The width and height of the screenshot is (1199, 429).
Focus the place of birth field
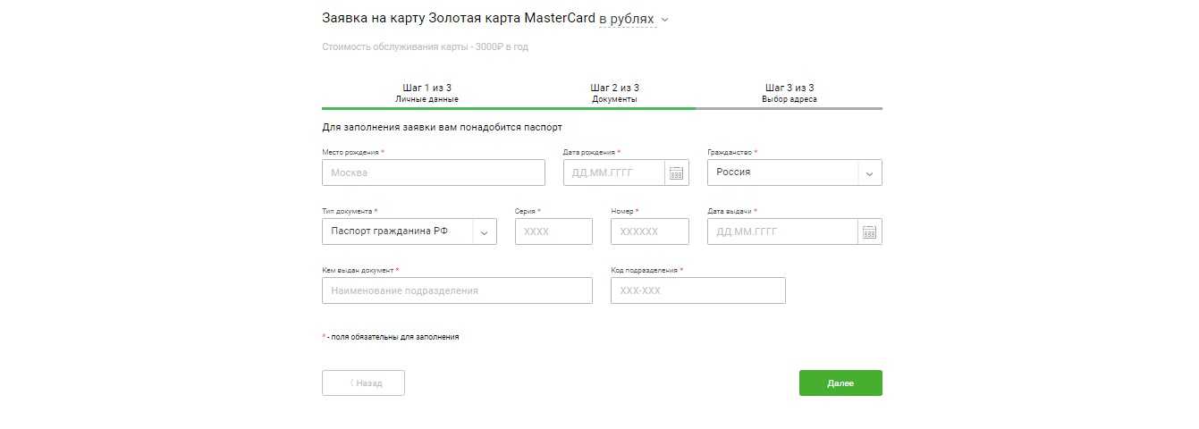click(x=433, y=173)
